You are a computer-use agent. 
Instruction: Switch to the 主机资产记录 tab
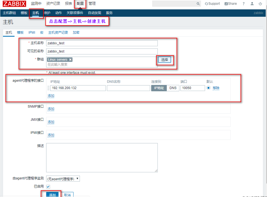[x=58, y=32]
